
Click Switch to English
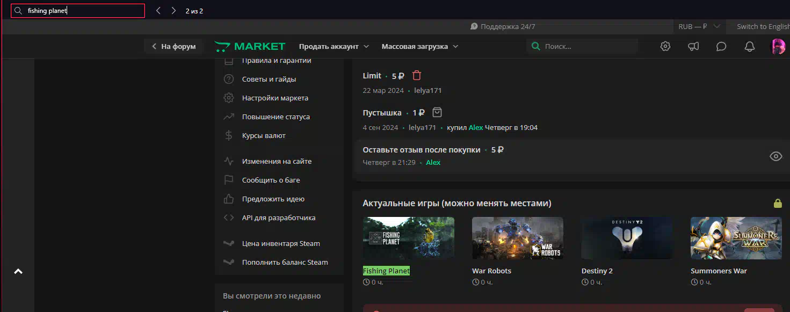tap(763, 26)
